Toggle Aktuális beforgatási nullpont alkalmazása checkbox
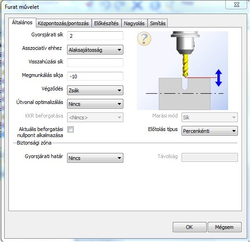The image size is (250, 242). (x=70, y=129)
